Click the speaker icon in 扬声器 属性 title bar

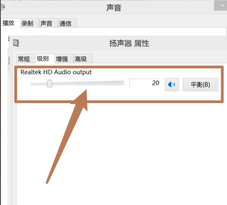pos(16,43)
